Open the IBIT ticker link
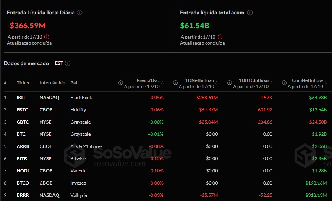The image size is (332, 201). 21,98
